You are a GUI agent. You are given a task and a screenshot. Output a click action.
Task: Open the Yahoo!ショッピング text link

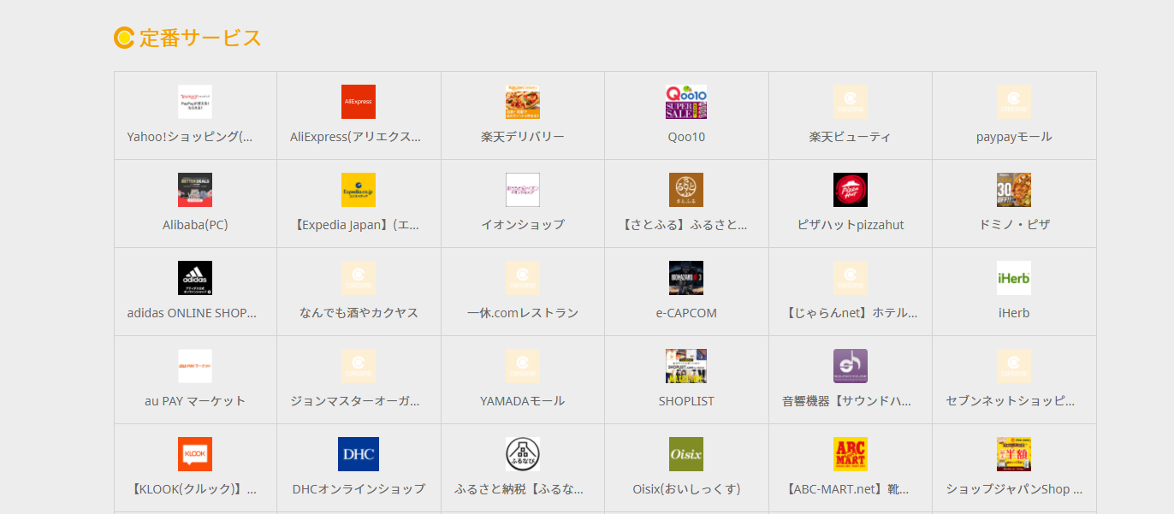tap(190, 137)
